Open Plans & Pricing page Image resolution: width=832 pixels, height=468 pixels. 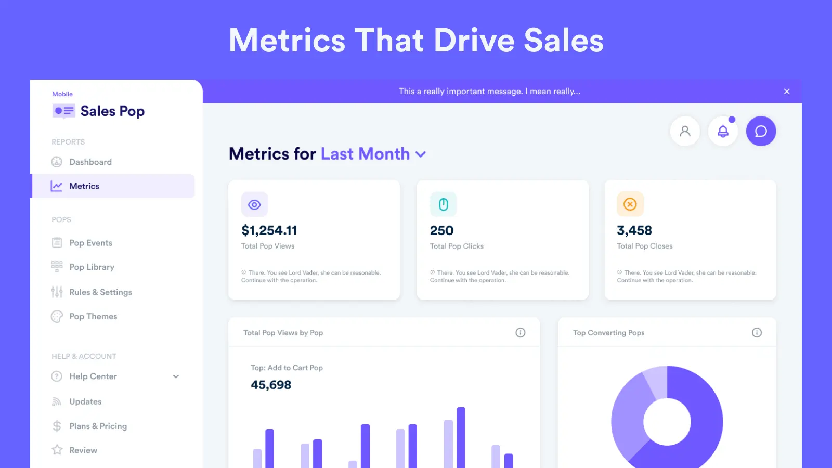[98, 426]
